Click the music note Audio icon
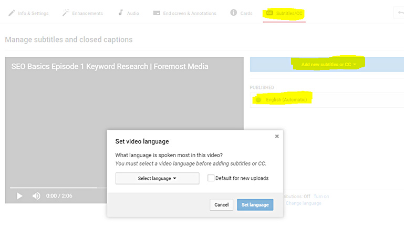Image resolution: width=404 pixels, height=226 pixels. 121,13
